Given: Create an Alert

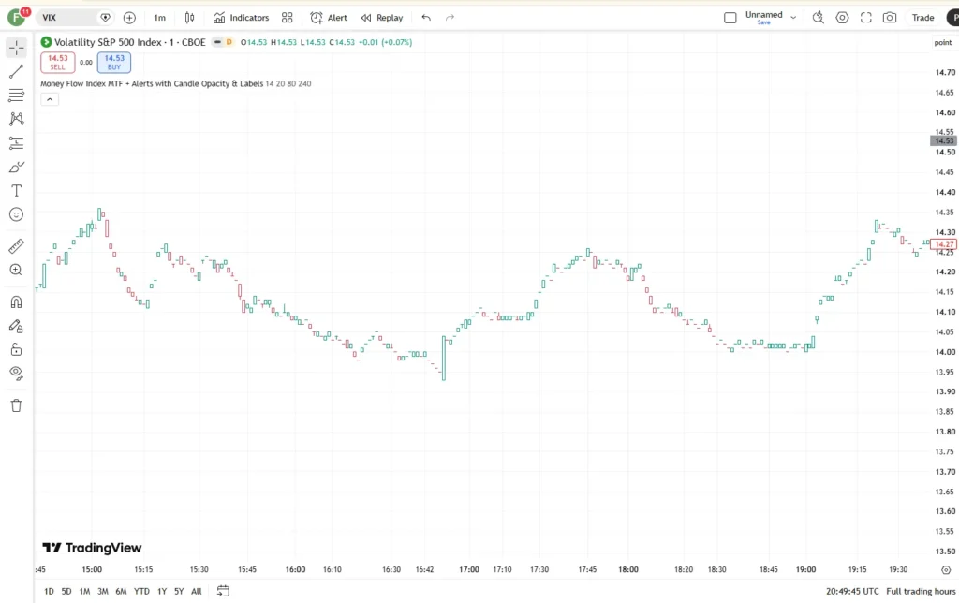Looking at the screenshot, I should 329,18.
